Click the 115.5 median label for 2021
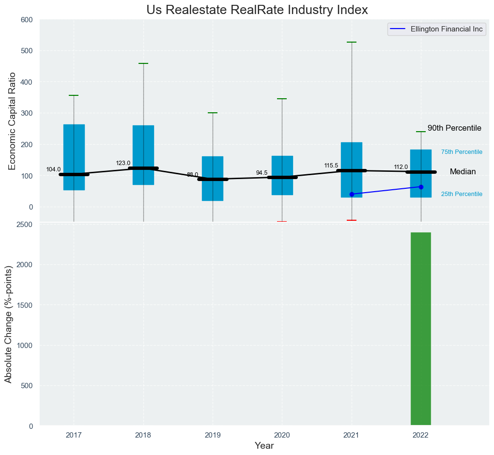Viewport: 494px width, 455px height. [331, 166]
